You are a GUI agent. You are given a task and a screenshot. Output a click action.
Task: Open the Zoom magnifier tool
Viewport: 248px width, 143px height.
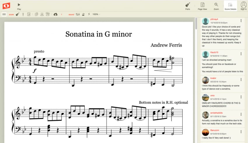coord(216,6)
